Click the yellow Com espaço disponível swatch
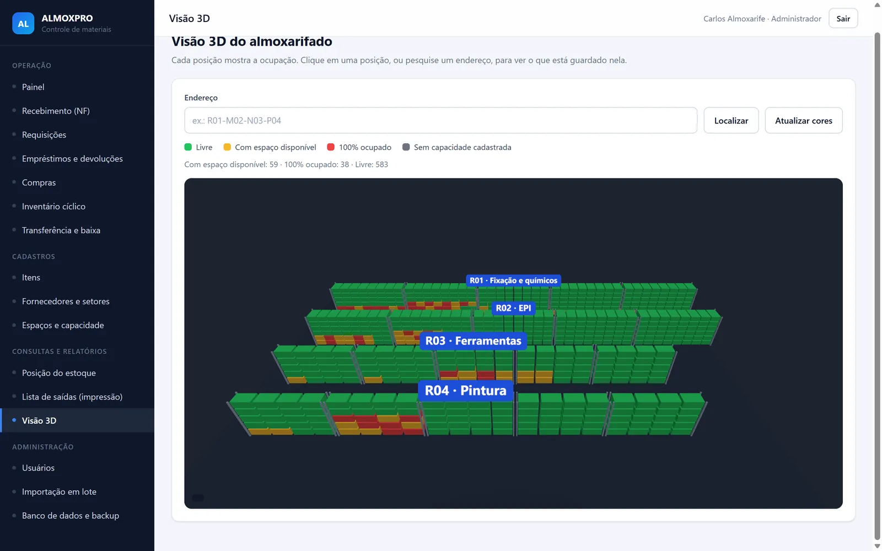This screenshot has width=882, height=551. [227, 147]
